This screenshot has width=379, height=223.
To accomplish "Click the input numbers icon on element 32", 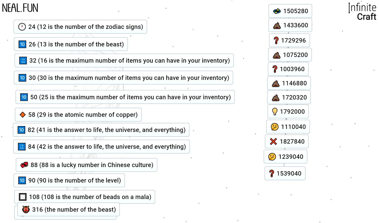I will click(23, 61).
